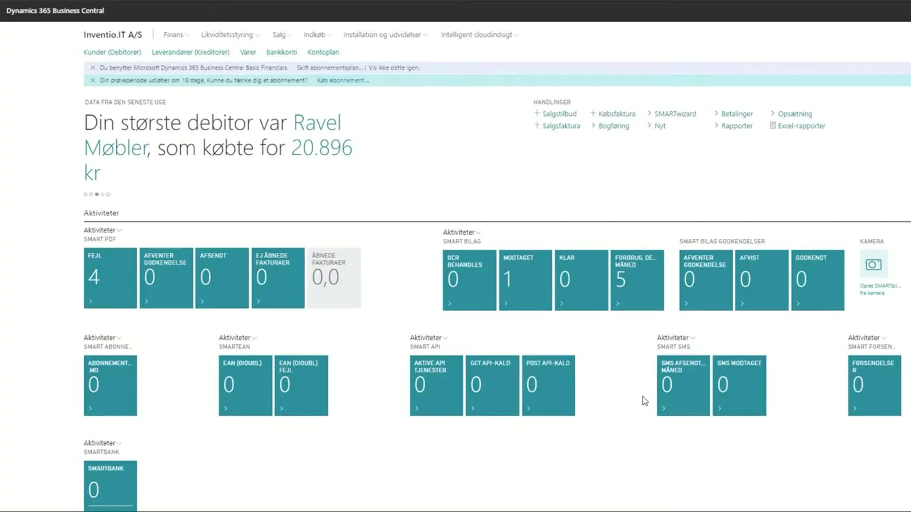Open the Åbnede fakturaer tile
The image size is (911, 512).
pos(334,278)
